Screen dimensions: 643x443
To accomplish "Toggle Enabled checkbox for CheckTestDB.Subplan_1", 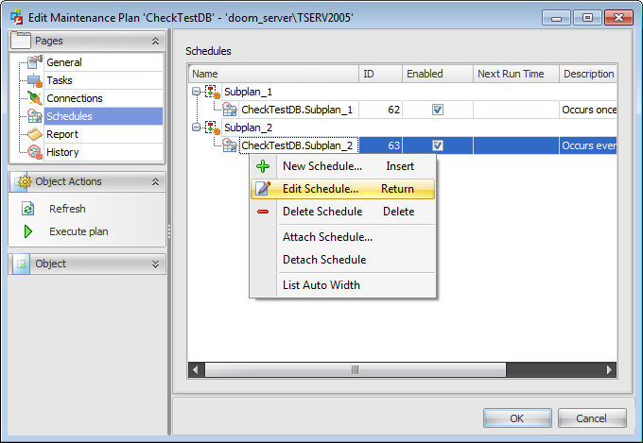I will click(x=437, y=110).
